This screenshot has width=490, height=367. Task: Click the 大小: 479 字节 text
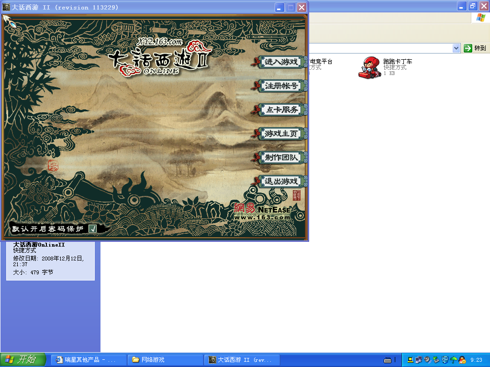[33, 272]
